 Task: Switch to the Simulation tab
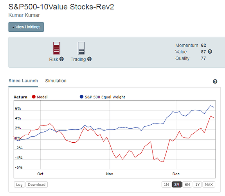(x=56, y=81)
